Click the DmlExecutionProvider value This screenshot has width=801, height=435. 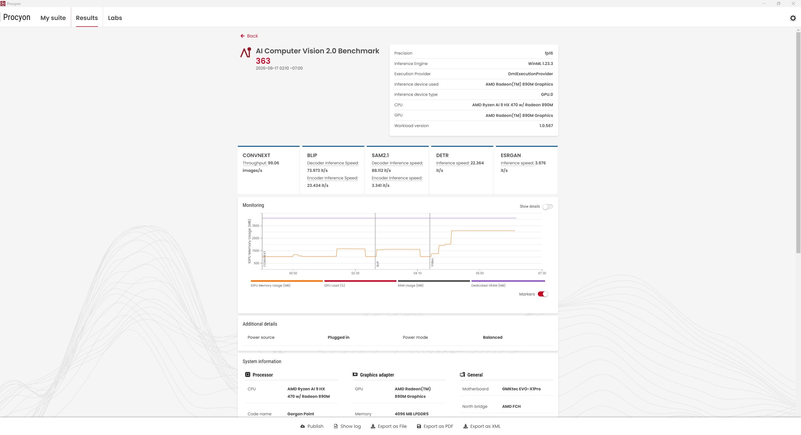(x=530, y=74)
